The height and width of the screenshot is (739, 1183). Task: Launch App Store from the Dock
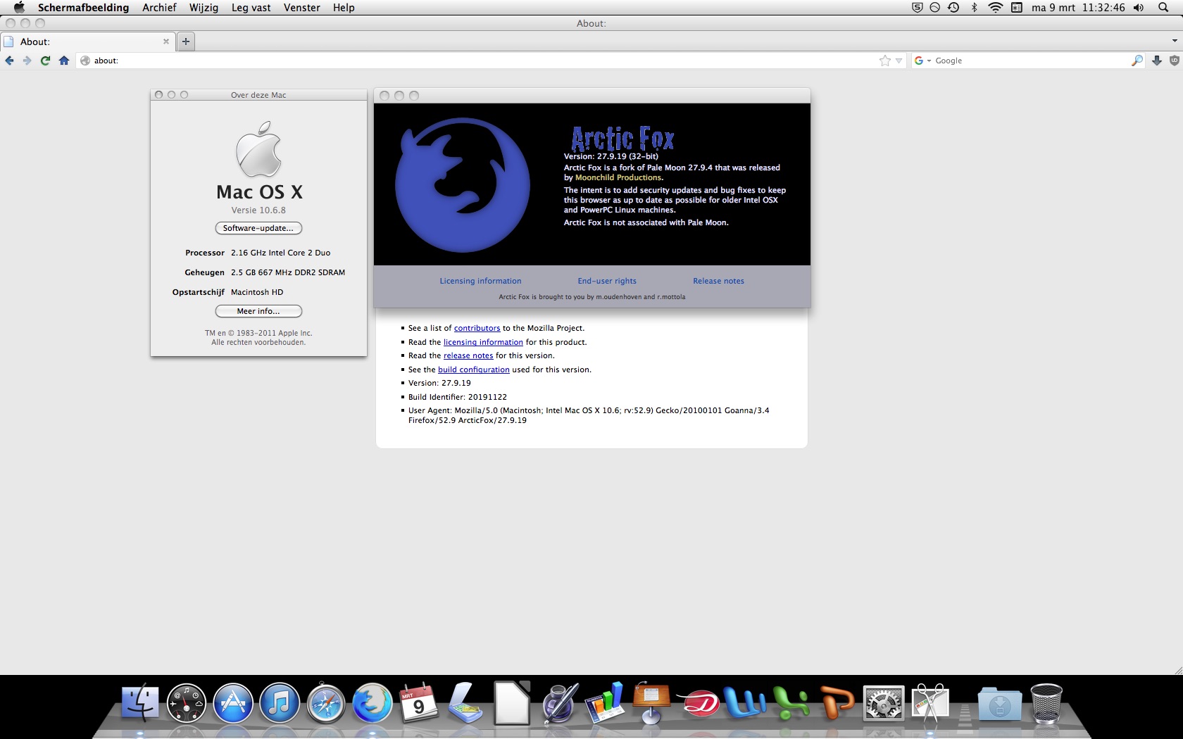pos(233,703)
